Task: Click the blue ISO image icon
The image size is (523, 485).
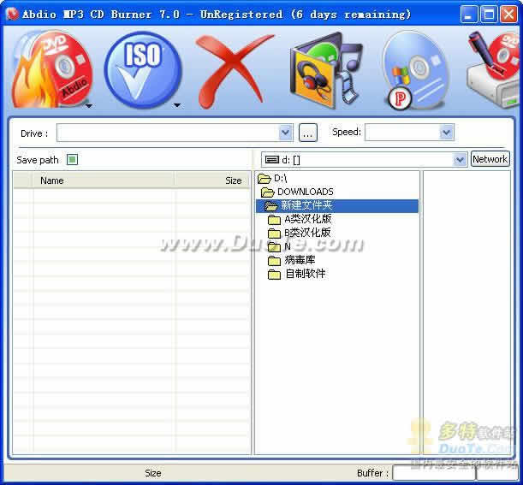Action: click(143, 70)
